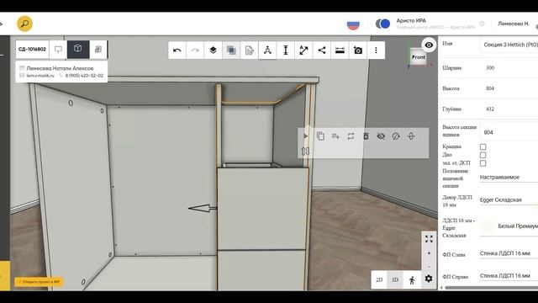Toggle the blue switch in header
538x303 pixels.
click(382, 24)
